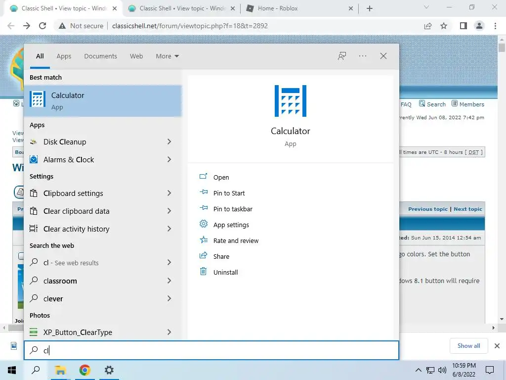Go forward in Chrome history

point(27,26)
